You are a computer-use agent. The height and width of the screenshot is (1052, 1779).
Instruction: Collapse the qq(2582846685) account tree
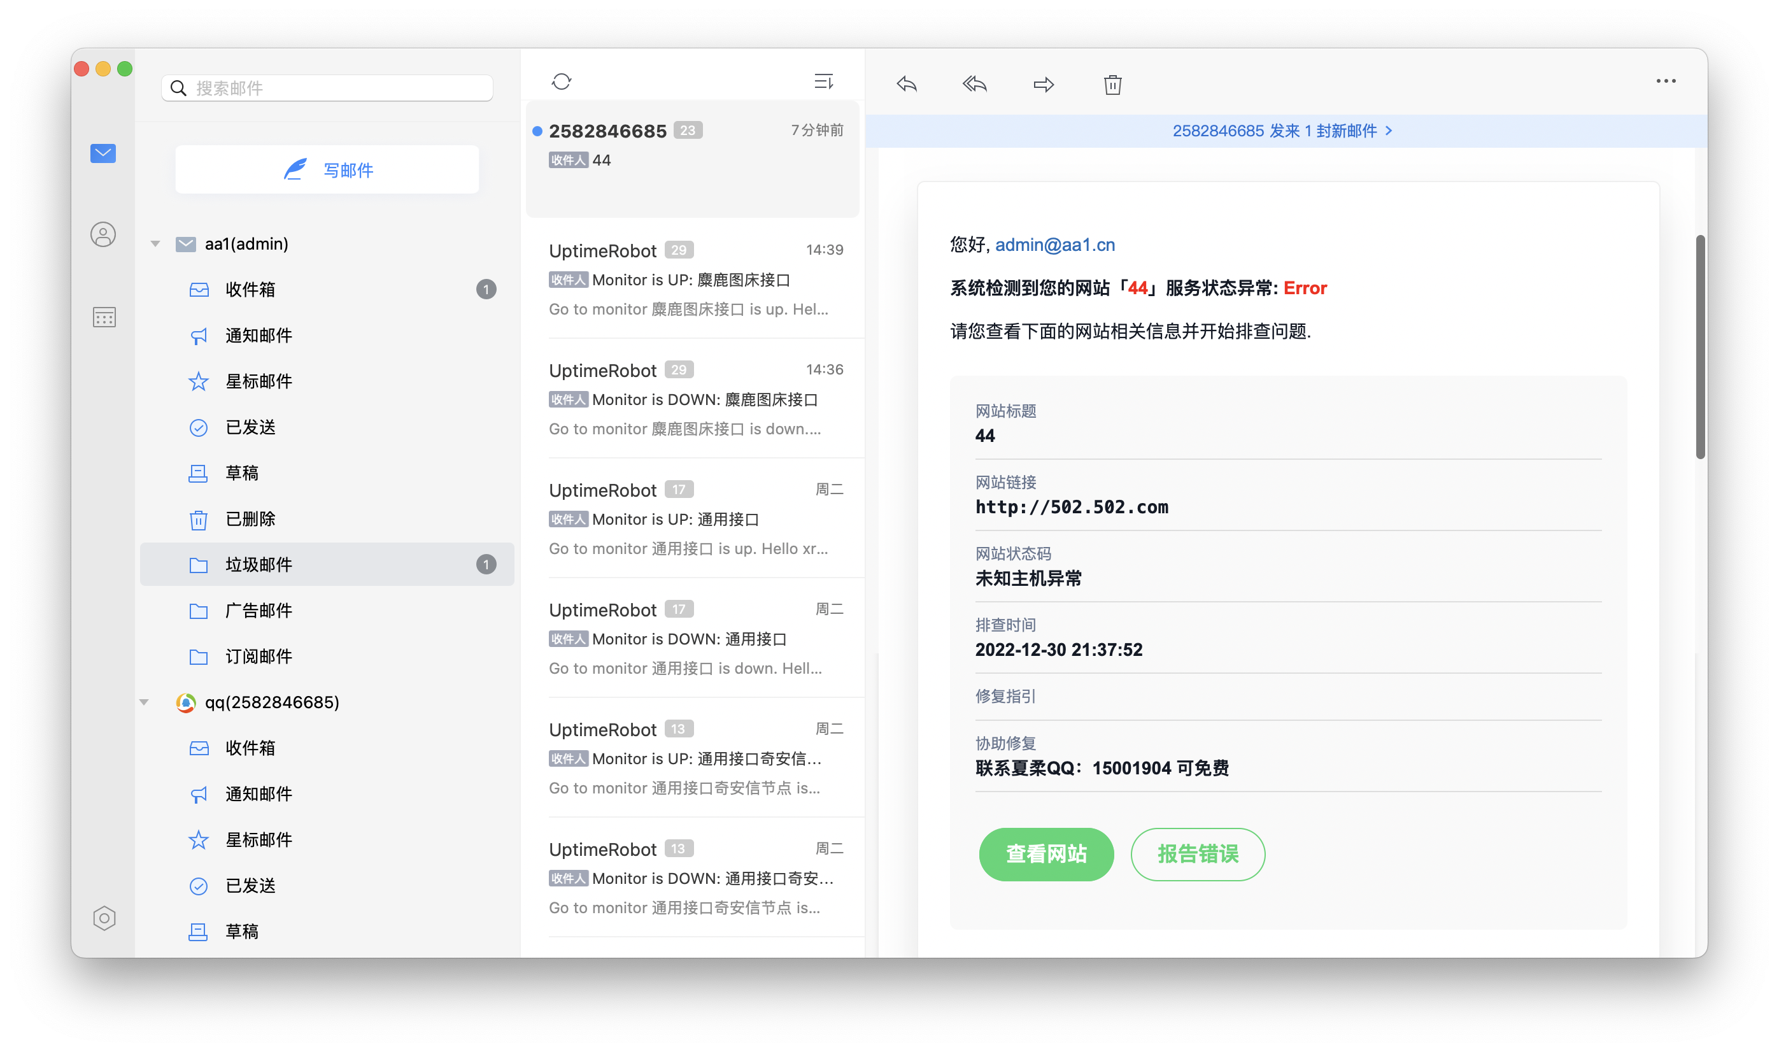(145, 702)
